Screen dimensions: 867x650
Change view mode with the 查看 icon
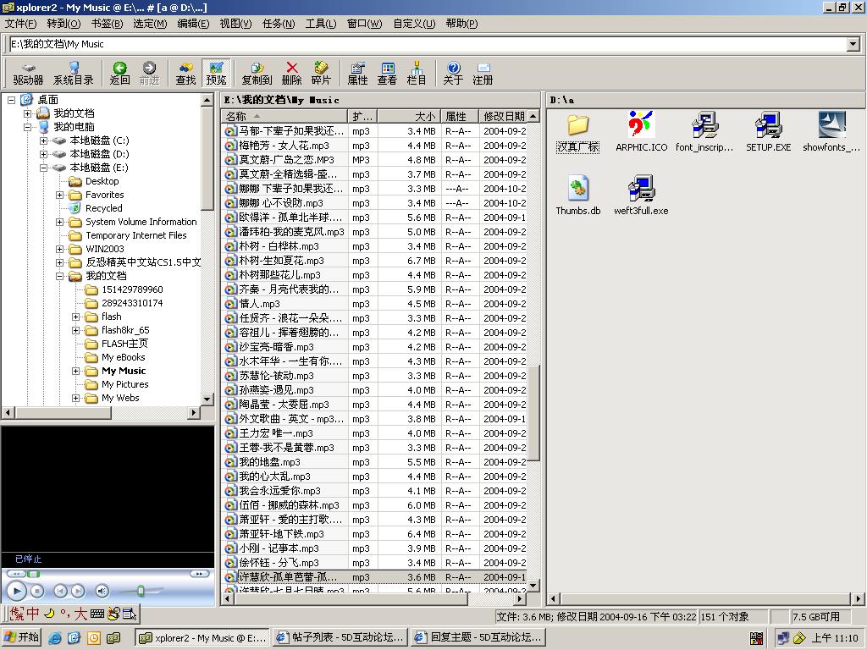point(387,74)
